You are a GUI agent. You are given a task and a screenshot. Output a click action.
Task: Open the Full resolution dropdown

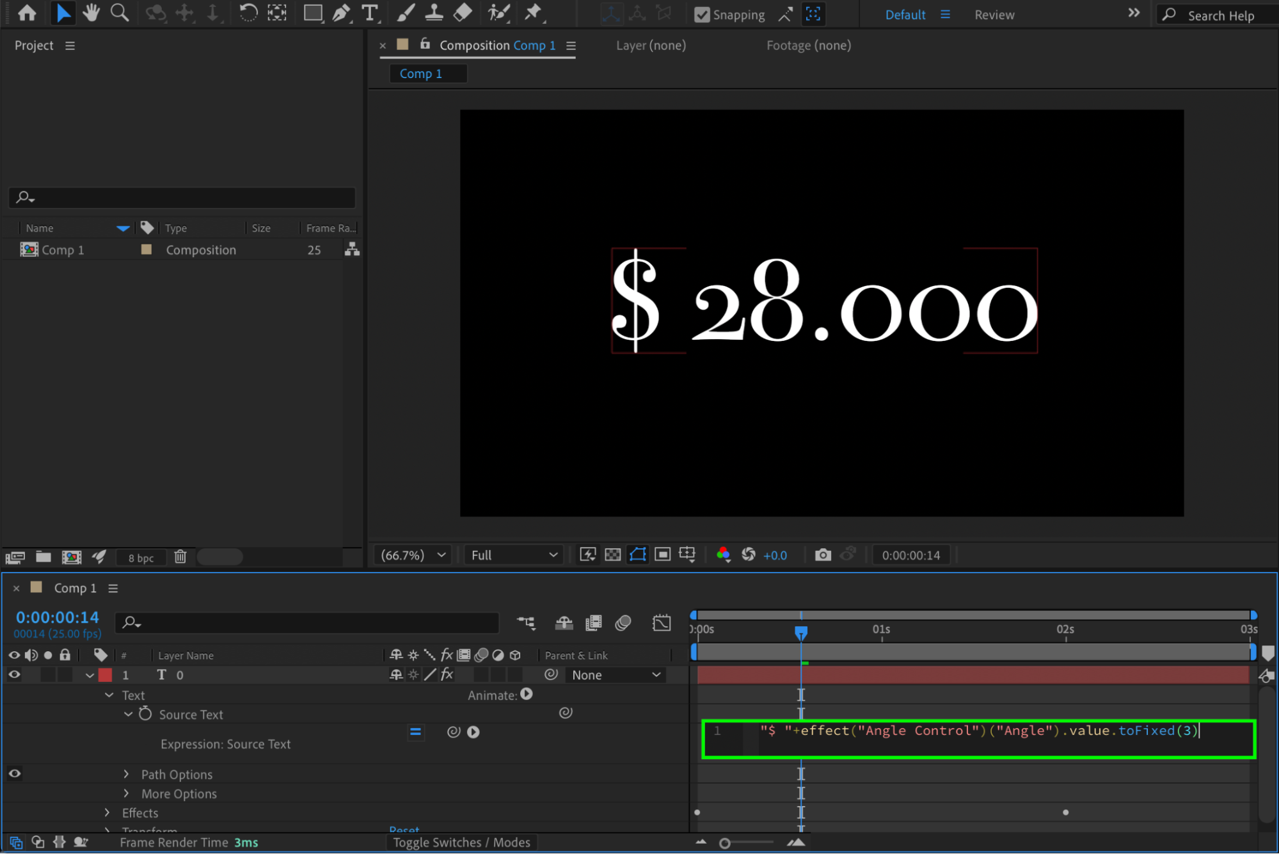pos(514,555)
